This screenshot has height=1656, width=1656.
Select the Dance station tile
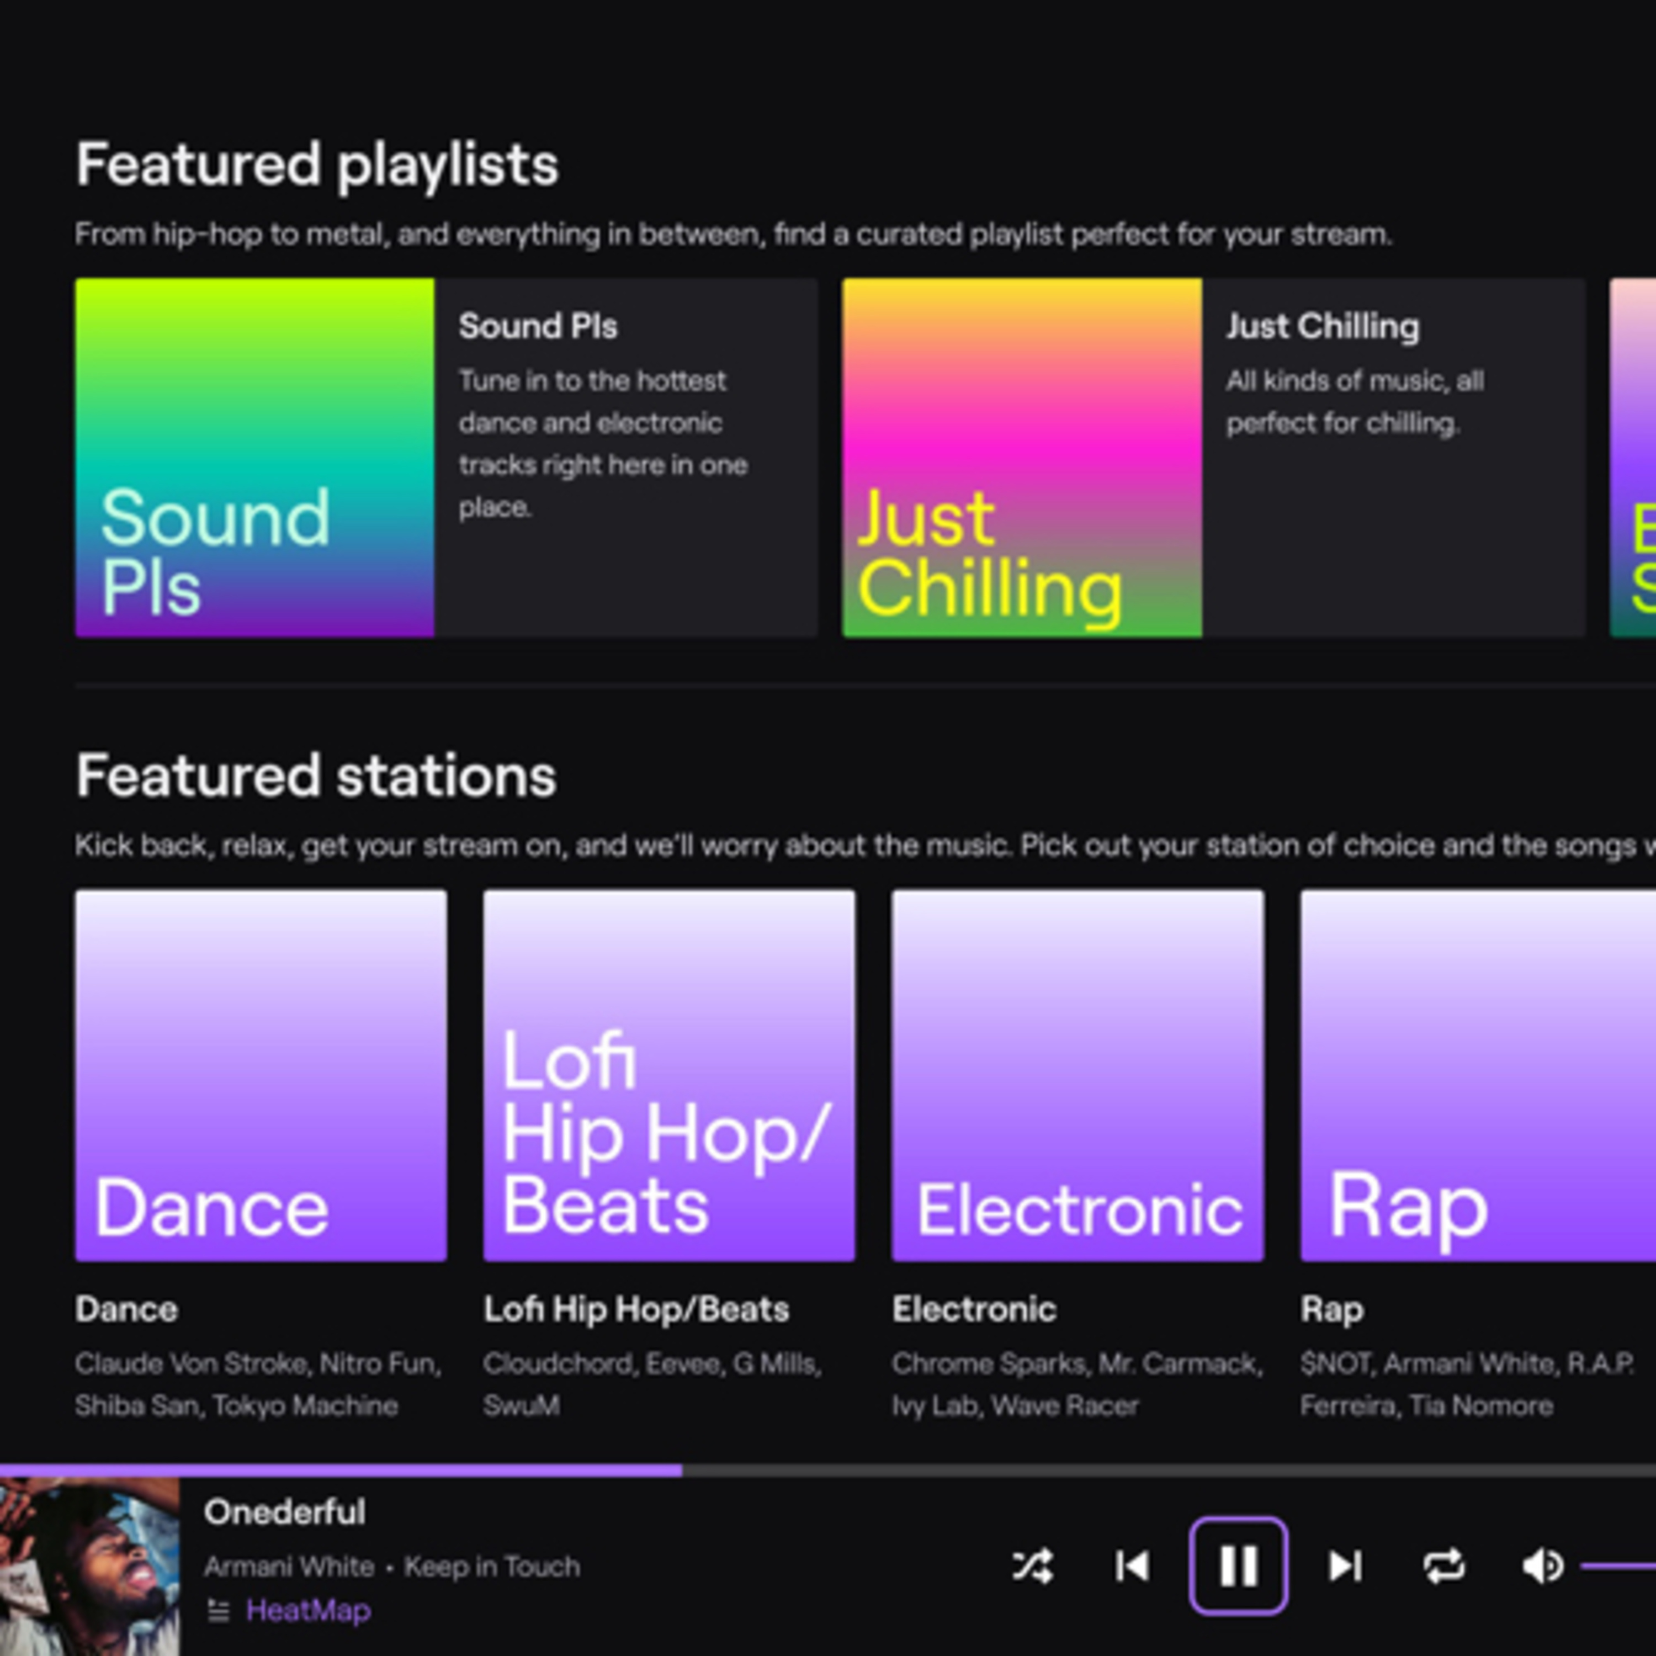coord(261,1076)
